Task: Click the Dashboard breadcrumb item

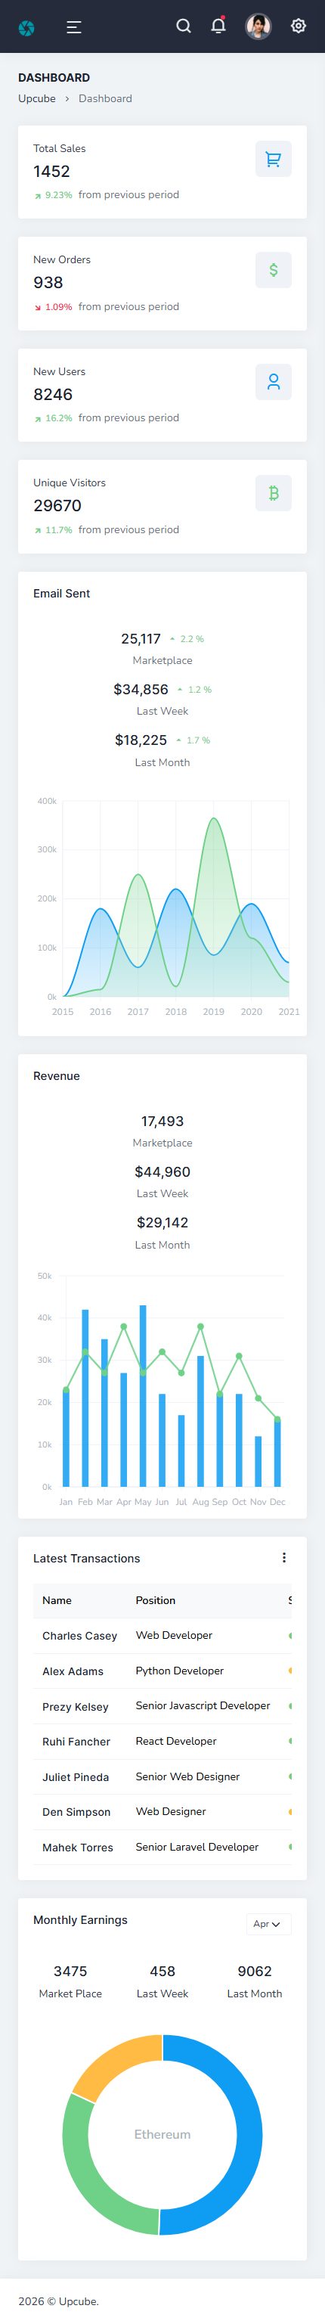Action: click(105, 98)
